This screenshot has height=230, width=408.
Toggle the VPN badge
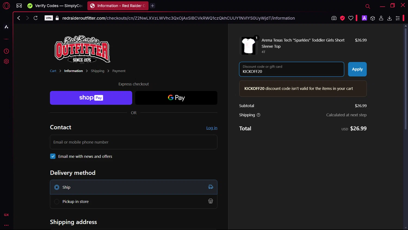49,18
